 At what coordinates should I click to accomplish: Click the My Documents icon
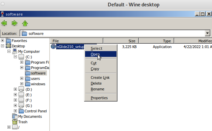coord(15,116)
